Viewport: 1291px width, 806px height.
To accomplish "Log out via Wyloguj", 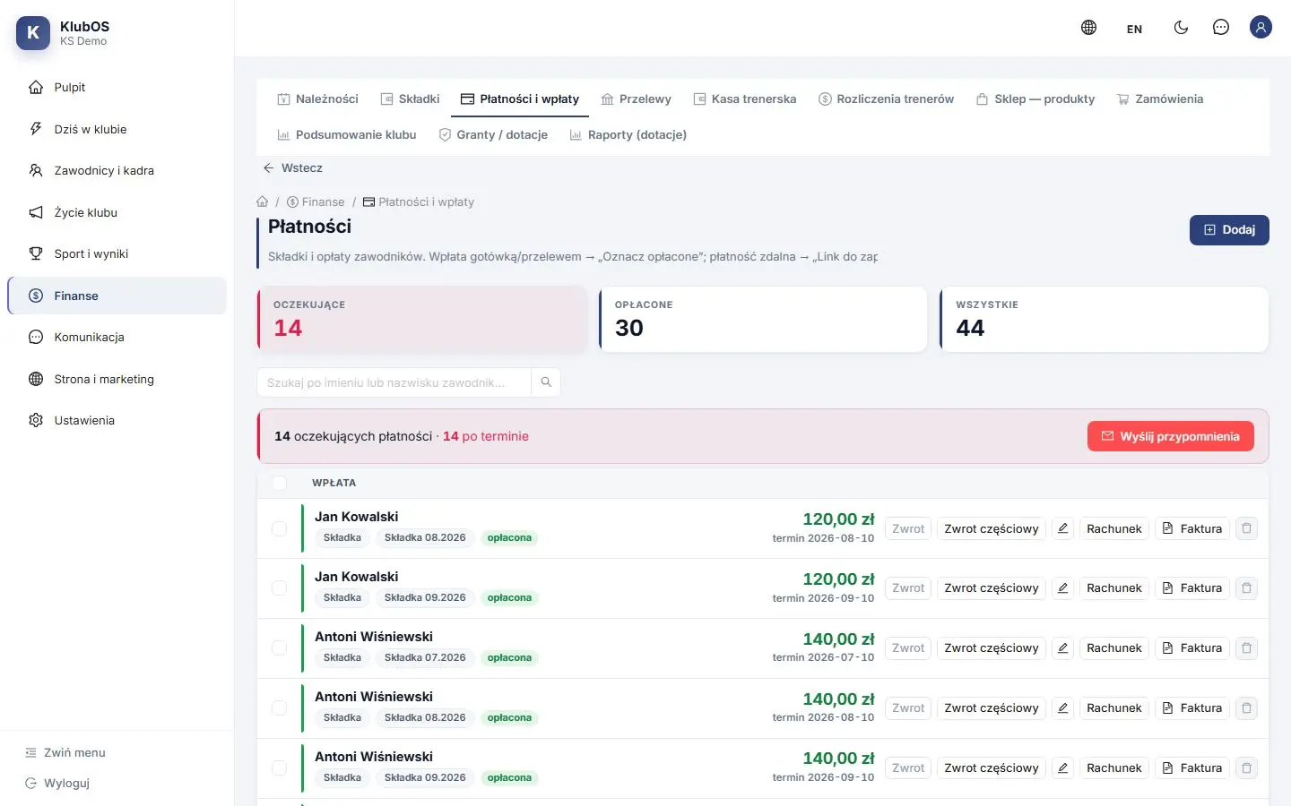I will click(x=56, y=784).
